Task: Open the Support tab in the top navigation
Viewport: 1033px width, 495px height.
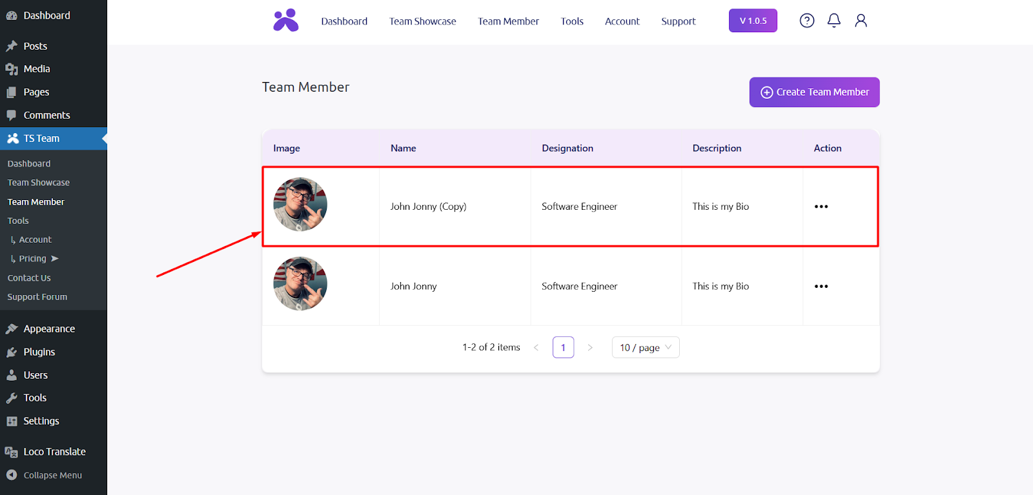Action: [678, 21]
